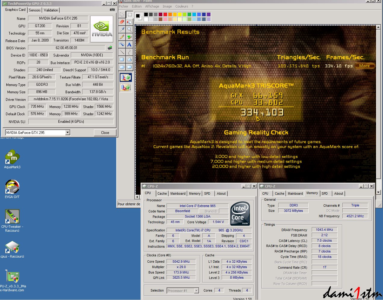Click the Paint horizontal scrollbar left arrow
This screenshot has width=383, height=300.
point(137,197)
